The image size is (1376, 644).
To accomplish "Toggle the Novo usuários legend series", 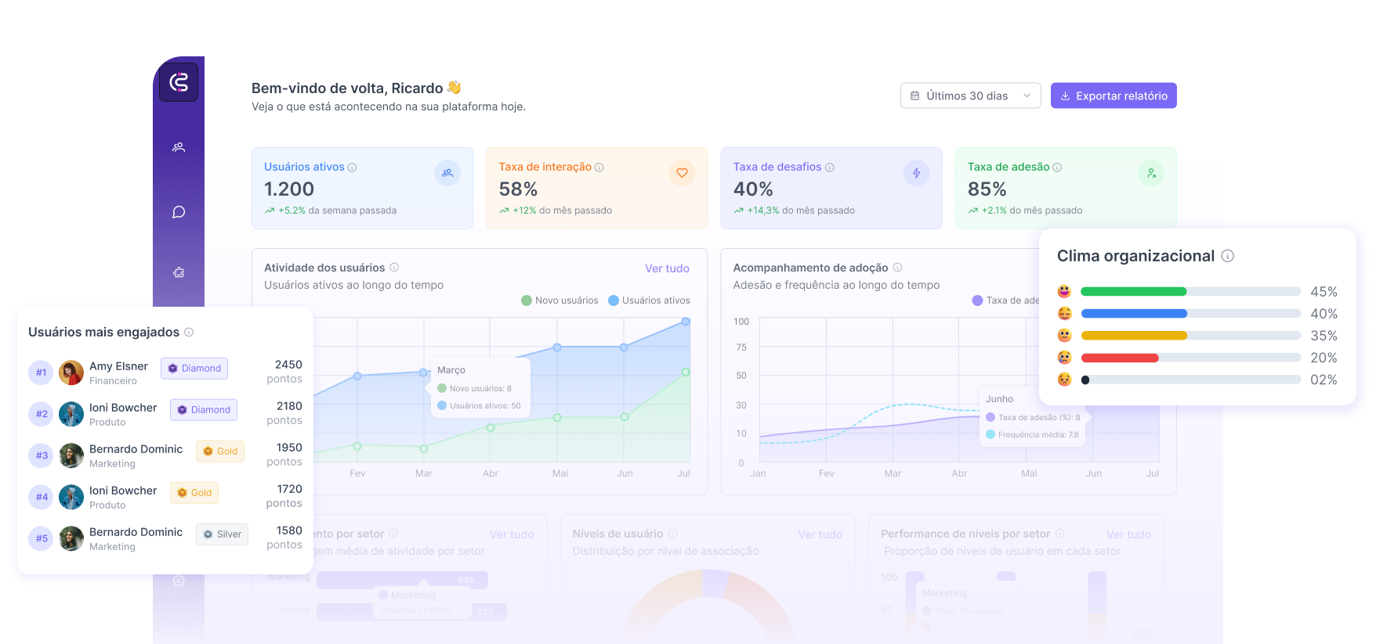I will click(x=559, y=300).
